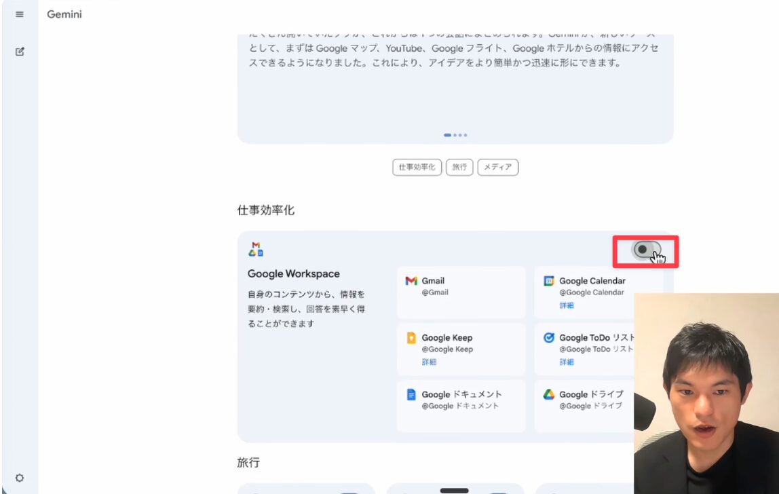Viewport: 779px width, 494px height.
Task: Jump to the last carousel dot
Action: pos(465,135)
